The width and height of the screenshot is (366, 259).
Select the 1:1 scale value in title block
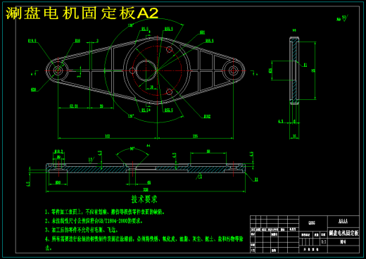coord(324,242)
